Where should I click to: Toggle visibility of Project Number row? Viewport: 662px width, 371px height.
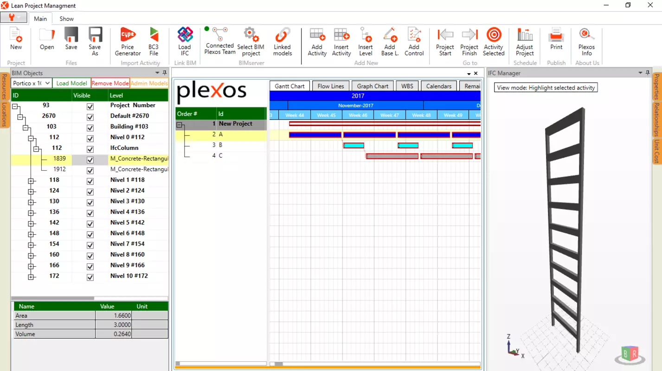(90, 107)
